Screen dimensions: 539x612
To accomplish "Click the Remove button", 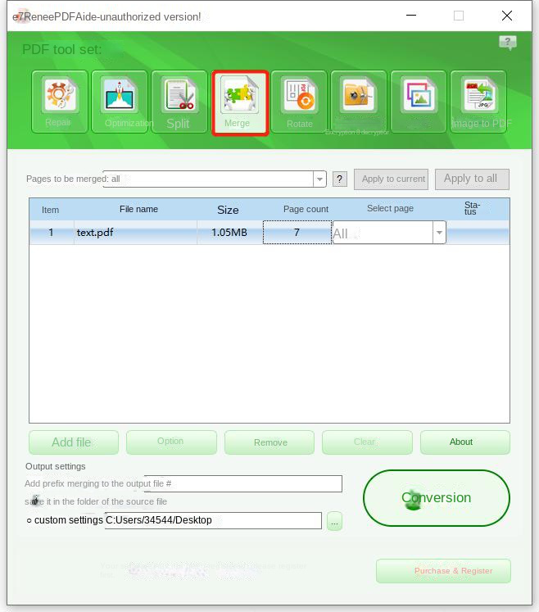I will [x=269, y=442].
